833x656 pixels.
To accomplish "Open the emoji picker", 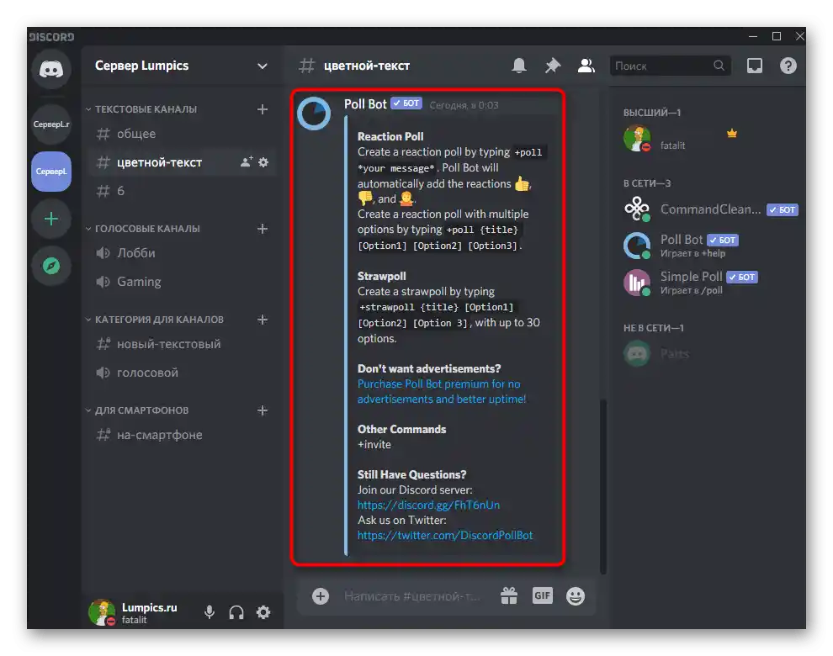I will 576,596.
